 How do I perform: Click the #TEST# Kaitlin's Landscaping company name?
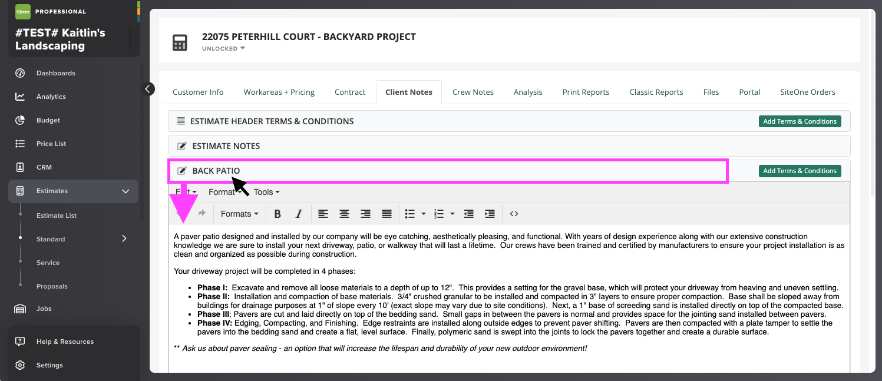pyautogui.click(x=60, y=39)
